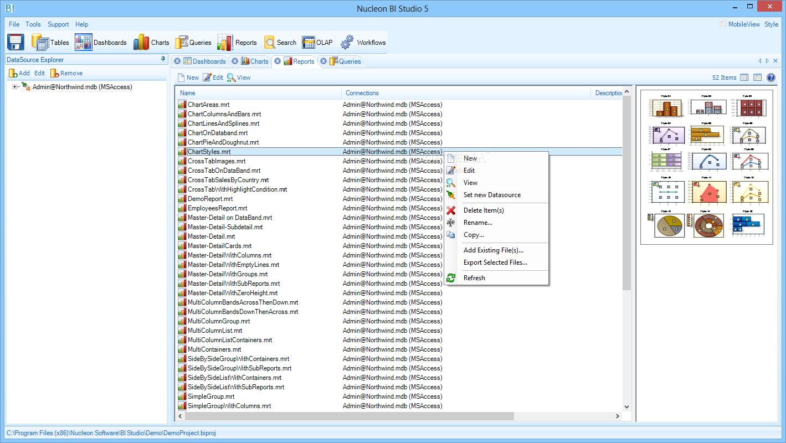Close the Dashboards tab

point(177,61)
